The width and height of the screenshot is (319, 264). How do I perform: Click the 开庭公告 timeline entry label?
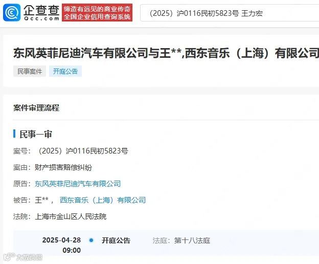[116, 240]
